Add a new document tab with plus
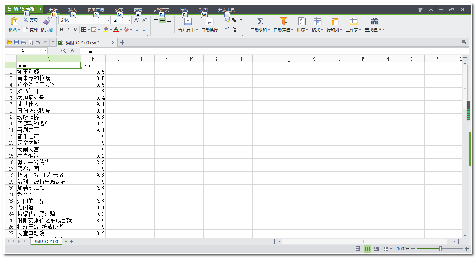The height and width of the screenshot is (258, 476). [122, 42]
